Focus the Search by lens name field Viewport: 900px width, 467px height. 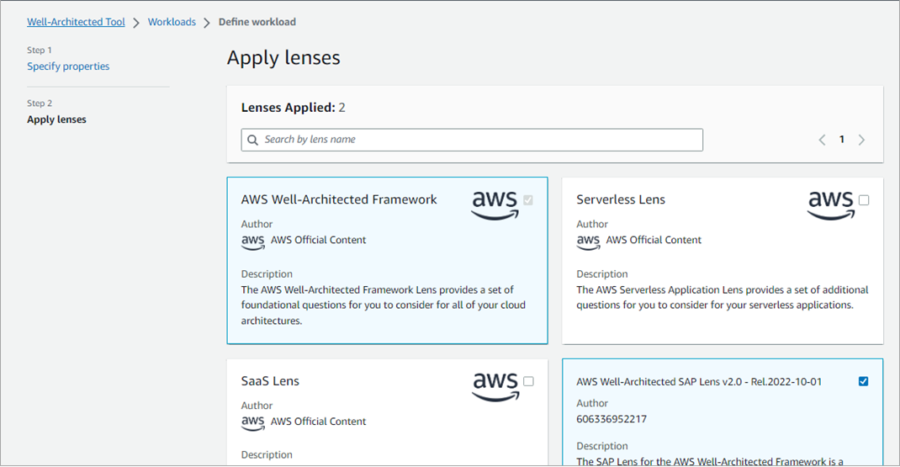coord(479,140)
